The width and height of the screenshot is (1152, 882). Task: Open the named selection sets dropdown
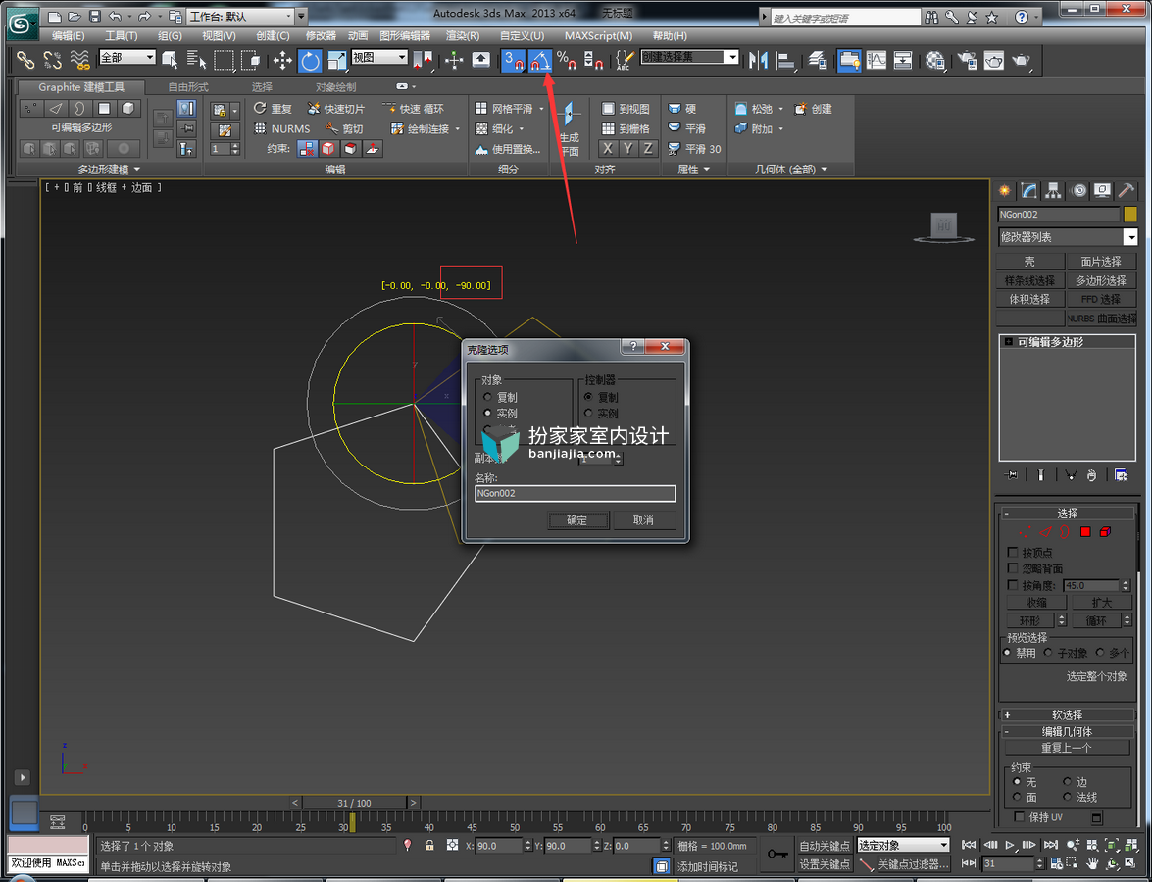tap(689, 57)
